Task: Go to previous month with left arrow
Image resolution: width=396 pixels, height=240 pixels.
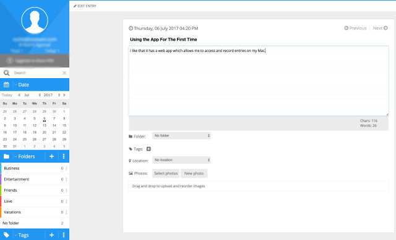Action: click(19, 95)
